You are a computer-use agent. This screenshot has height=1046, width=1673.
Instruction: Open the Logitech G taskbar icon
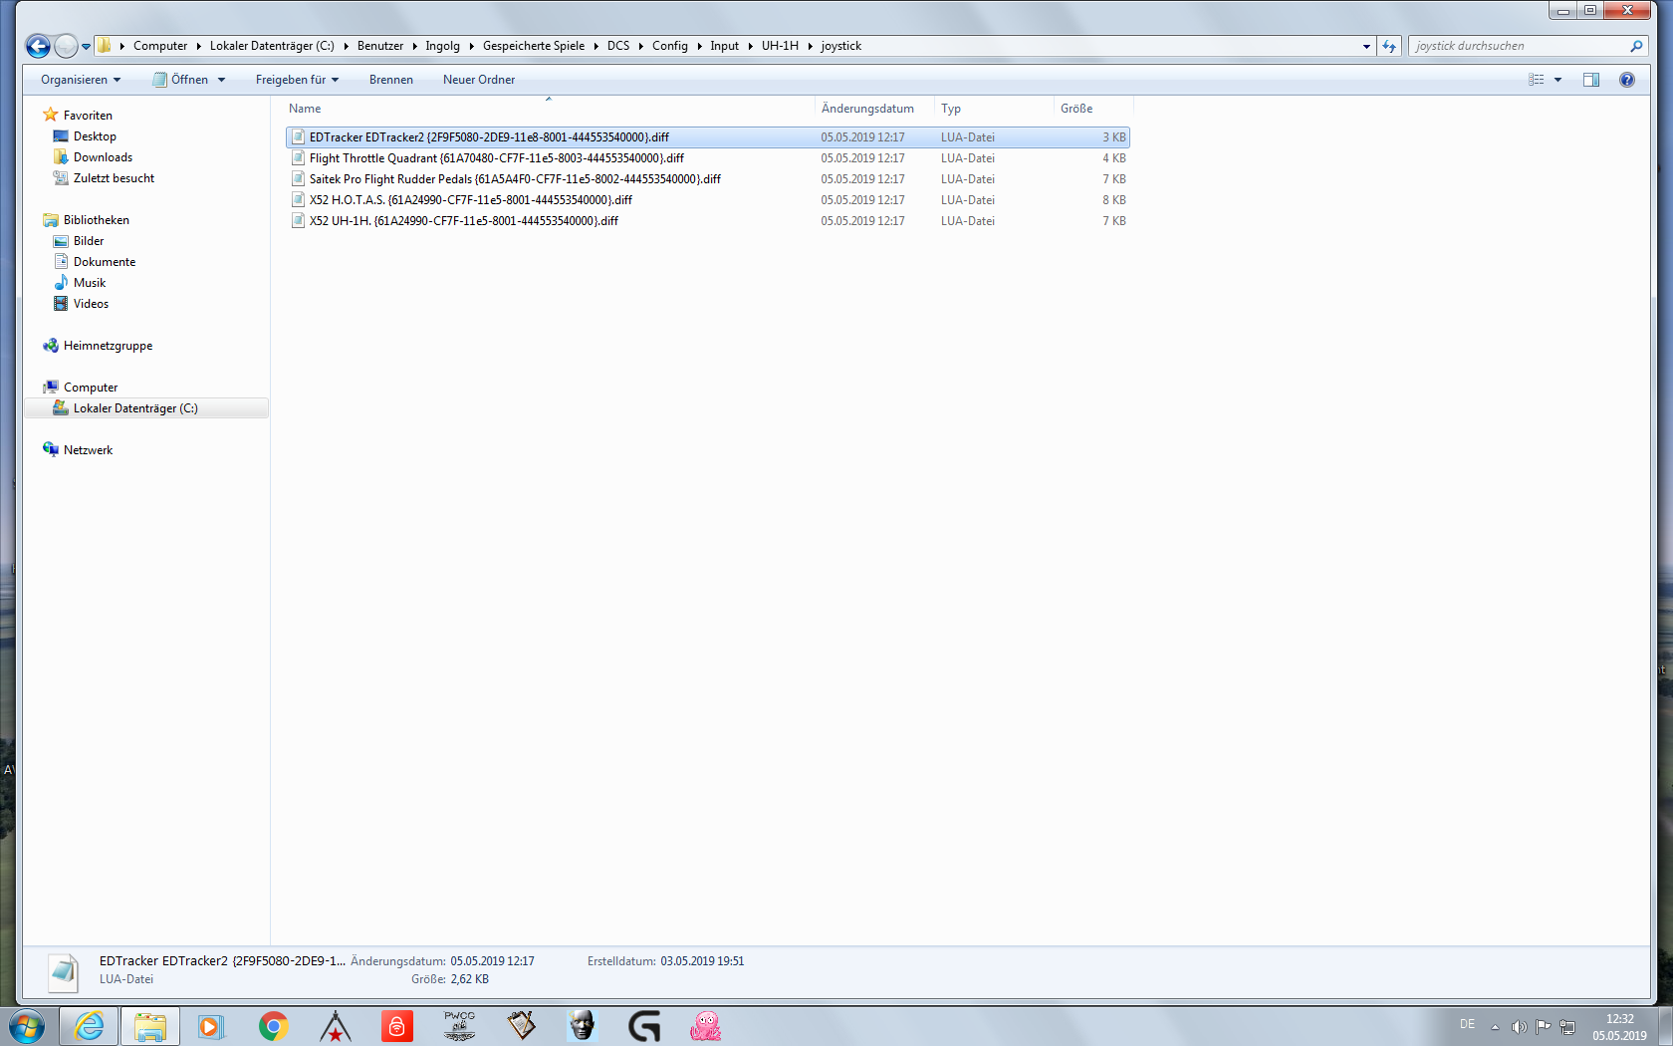[644, 1026]
